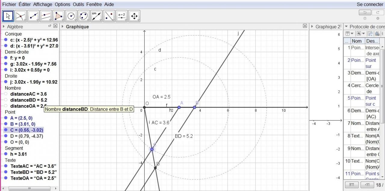This screenshot has height=191, width=385.
Task: Select point C on the graph
Action: tap(152, 149)
